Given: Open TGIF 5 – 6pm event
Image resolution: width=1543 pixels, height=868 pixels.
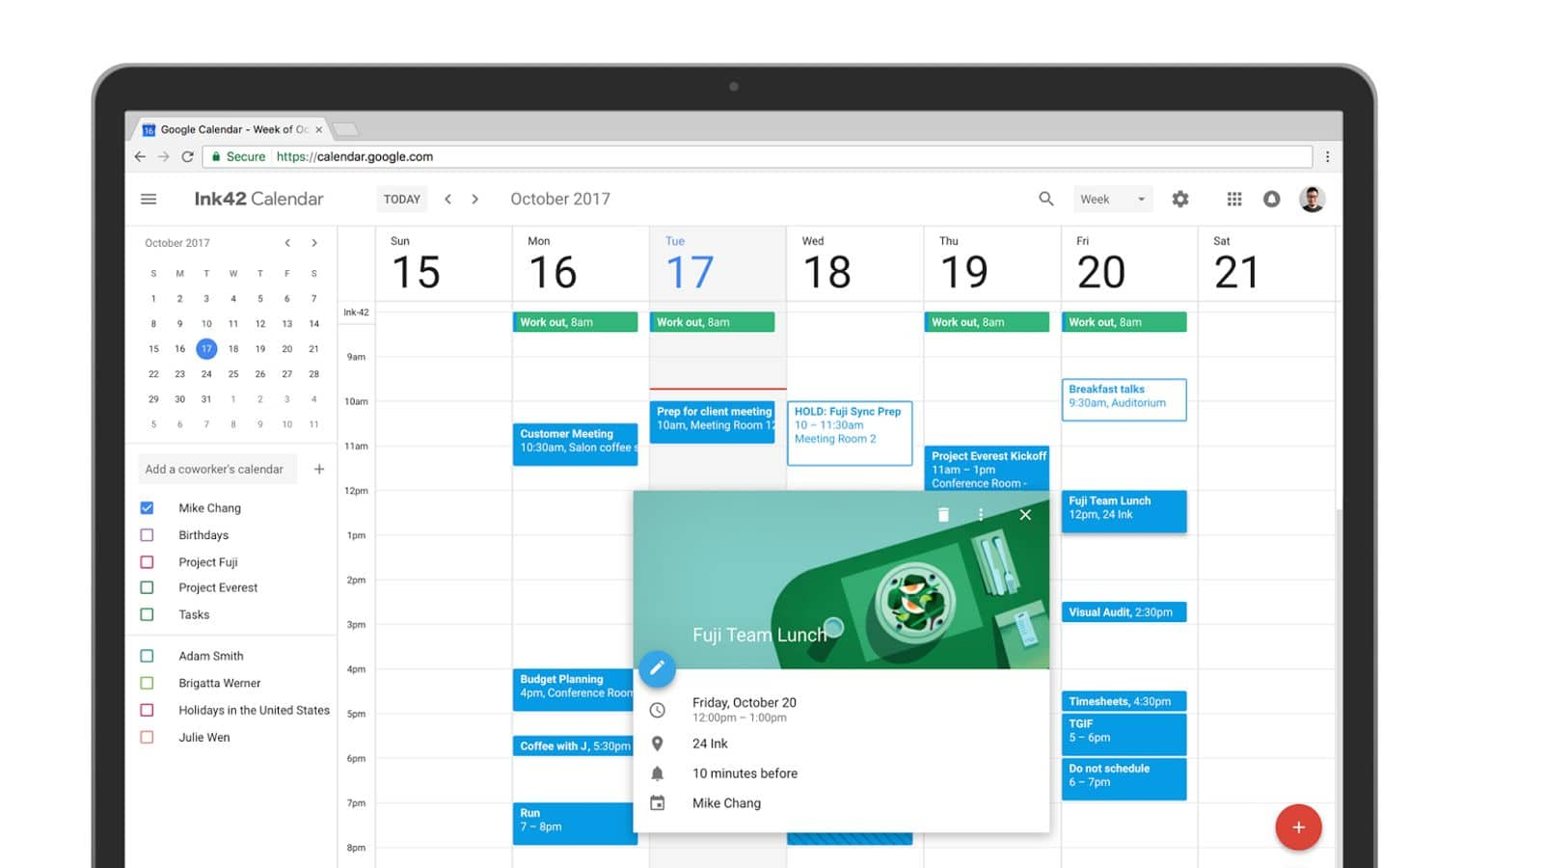Looking at the screenshot, I should pyautogui.click(x=1123, y=734).
